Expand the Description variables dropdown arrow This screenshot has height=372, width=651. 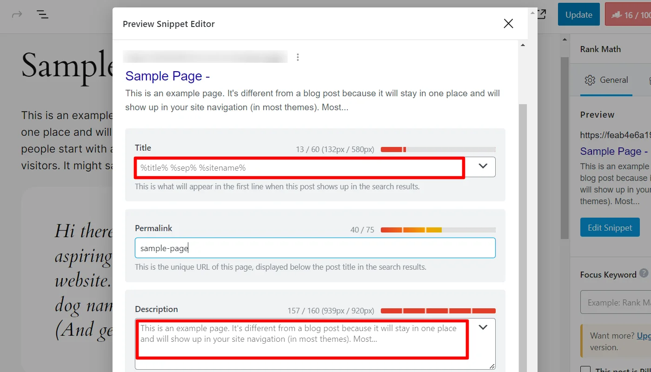coord(483,327)
